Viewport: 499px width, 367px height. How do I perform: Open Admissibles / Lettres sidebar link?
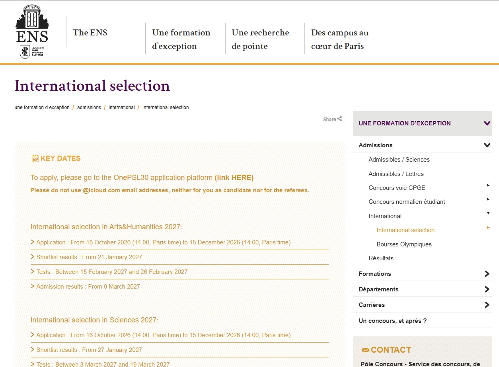[x=396, y=174]
